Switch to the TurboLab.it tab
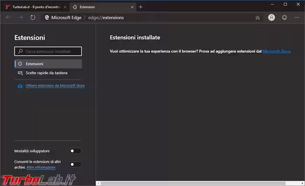Screen dimensions: 305x186 [35, 7]
